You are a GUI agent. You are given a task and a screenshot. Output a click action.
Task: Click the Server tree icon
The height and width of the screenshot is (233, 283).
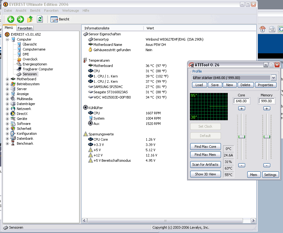tap(13, 89)
